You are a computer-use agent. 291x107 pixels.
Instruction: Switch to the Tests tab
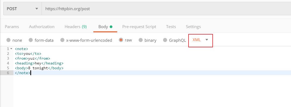point(171,27)
